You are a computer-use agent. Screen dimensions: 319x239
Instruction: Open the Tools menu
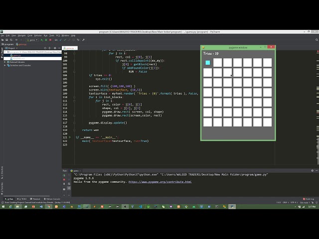click(x=52, y=35)
